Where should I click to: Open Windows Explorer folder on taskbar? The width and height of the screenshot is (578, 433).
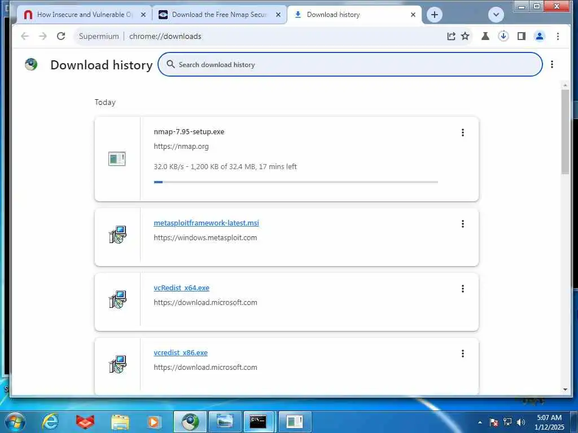coord(120,422)
